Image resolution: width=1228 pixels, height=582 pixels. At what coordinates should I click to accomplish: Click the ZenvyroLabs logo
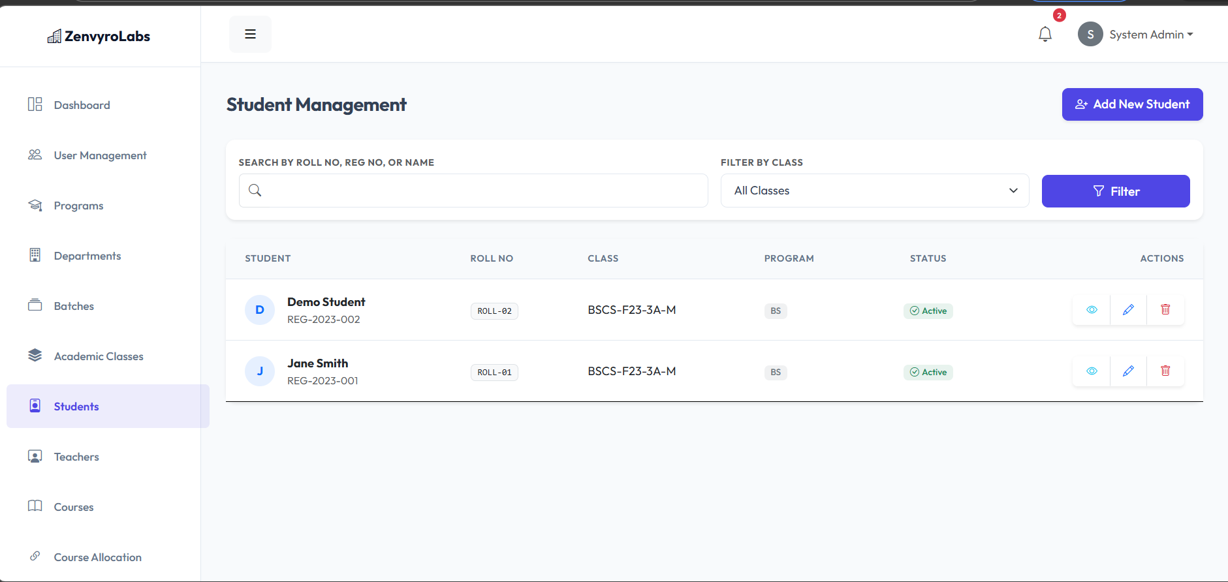99,37
